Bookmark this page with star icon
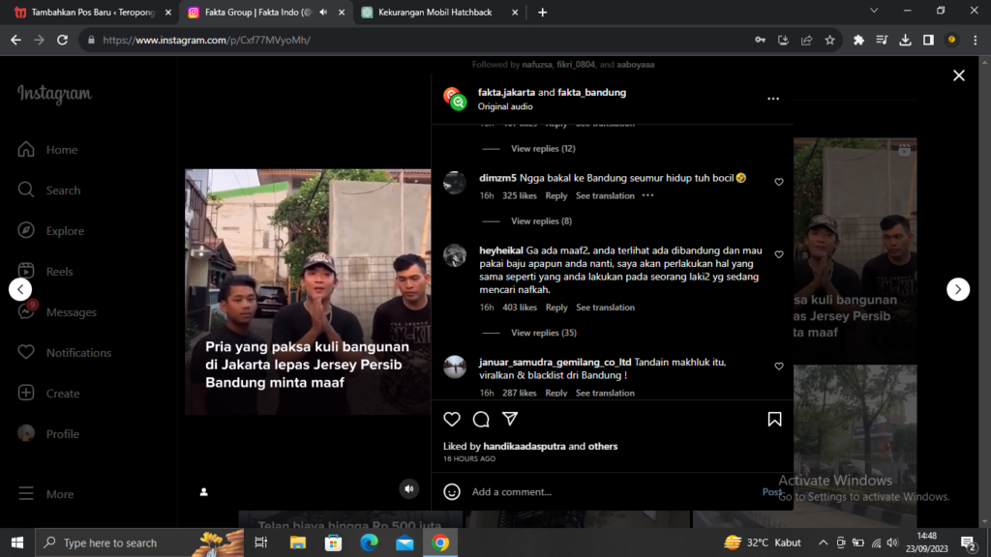 (829, 40)
